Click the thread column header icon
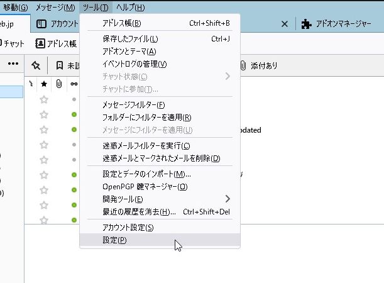 (32, 83)
